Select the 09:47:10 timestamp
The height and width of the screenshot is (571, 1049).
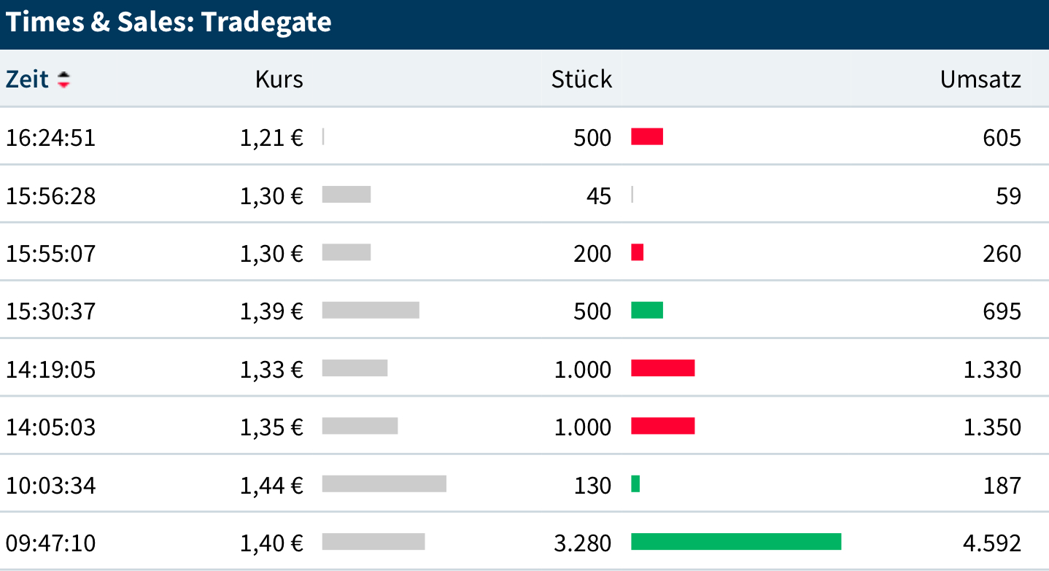51,543
